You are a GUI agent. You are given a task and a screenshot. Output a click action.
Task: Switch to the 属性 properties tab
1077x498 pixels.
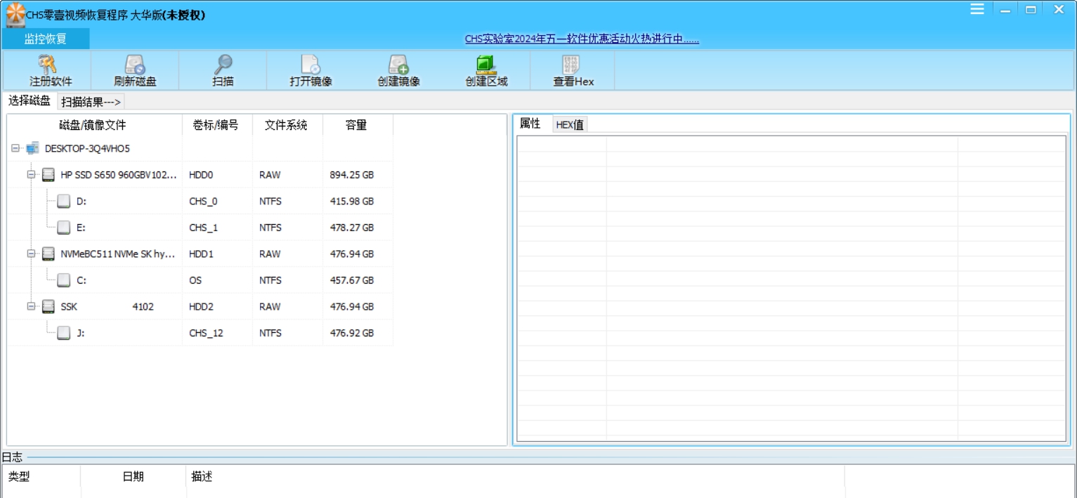pos(531,124)
